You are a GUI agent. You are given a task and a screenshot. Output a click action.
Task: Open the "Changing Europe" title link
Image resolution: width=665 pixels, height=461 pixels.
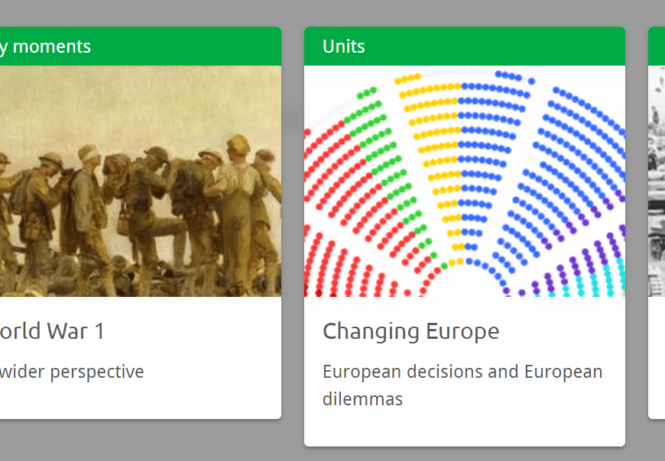[x=410, y=331]
